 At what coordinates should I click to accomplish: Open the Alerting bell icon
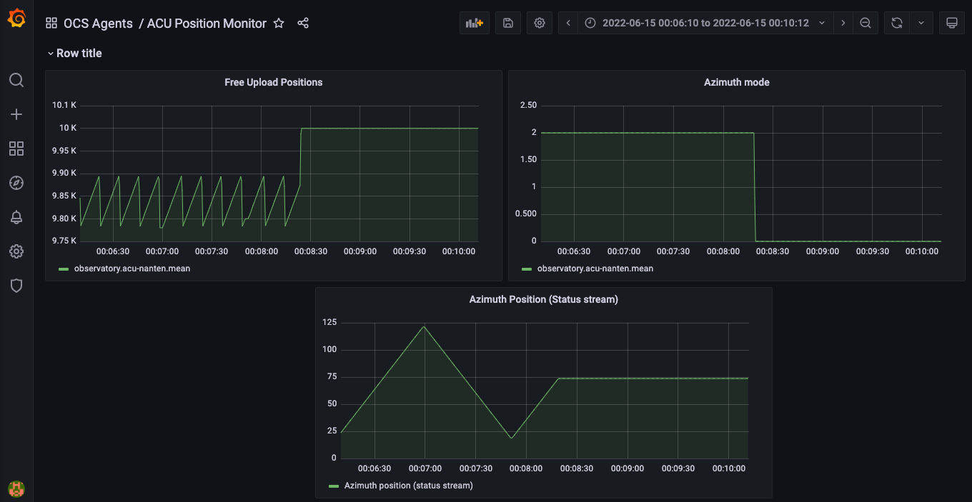pos(16,217)
